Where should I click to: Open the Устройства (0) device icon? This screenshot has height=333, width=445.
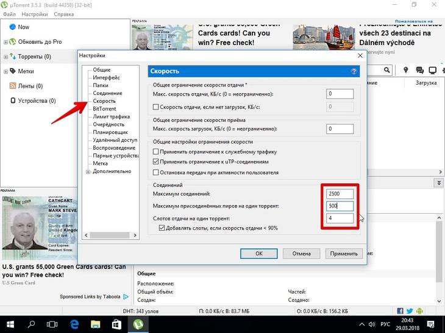12,100
